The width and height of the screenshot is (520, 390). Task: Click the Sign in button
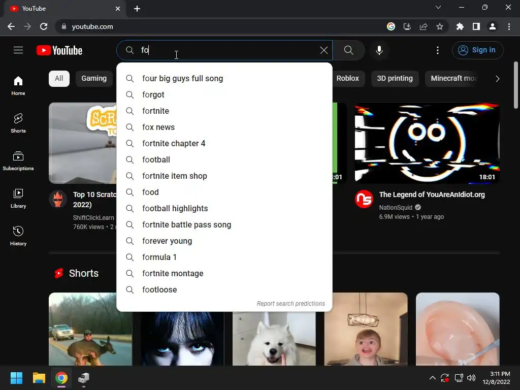(x=477, y=50)
